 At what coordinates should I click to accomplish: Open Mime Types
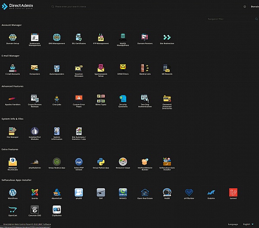[101, 101]
